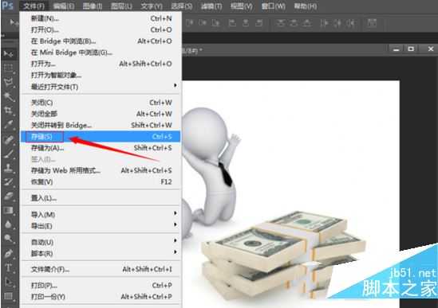Choose 关闭(C) from File menu

click(x=101, y=103)
